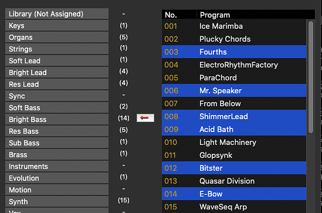The image size is (322, 213).
Task: Select the Synth category
Action: (x=57, y=201)
